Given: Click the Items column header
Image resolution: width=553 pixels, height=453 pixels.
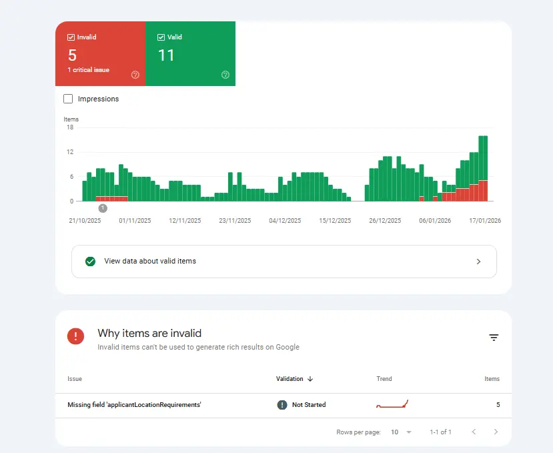Looking at the screenshot, I should [x=492, y=379].
